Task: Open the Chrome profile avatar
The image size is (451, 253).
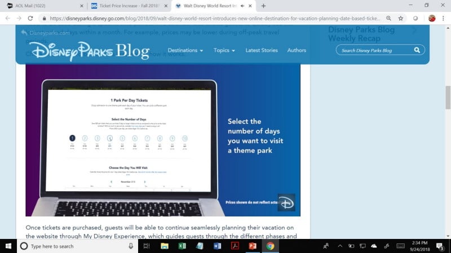Action: click(432, 19)
